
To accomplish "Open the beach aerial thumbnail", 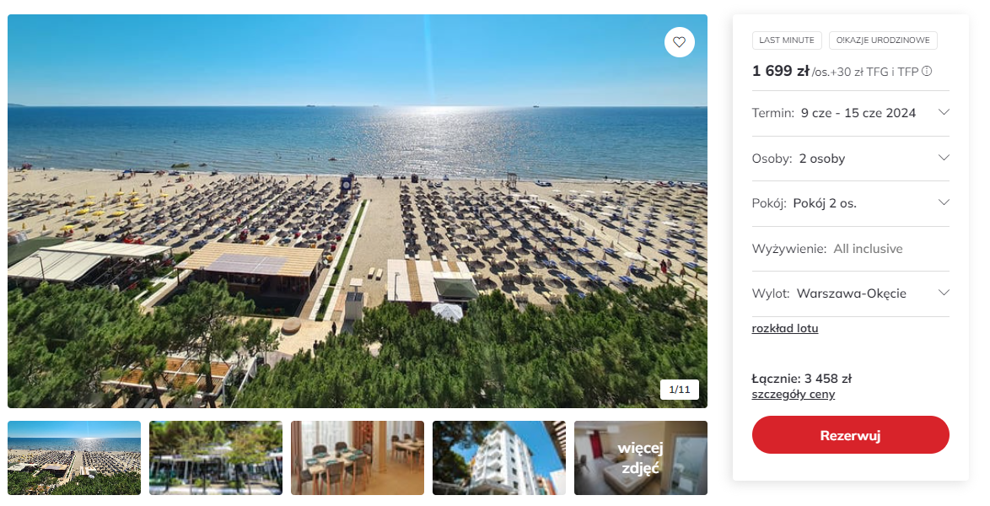I will tap(74, 458).
